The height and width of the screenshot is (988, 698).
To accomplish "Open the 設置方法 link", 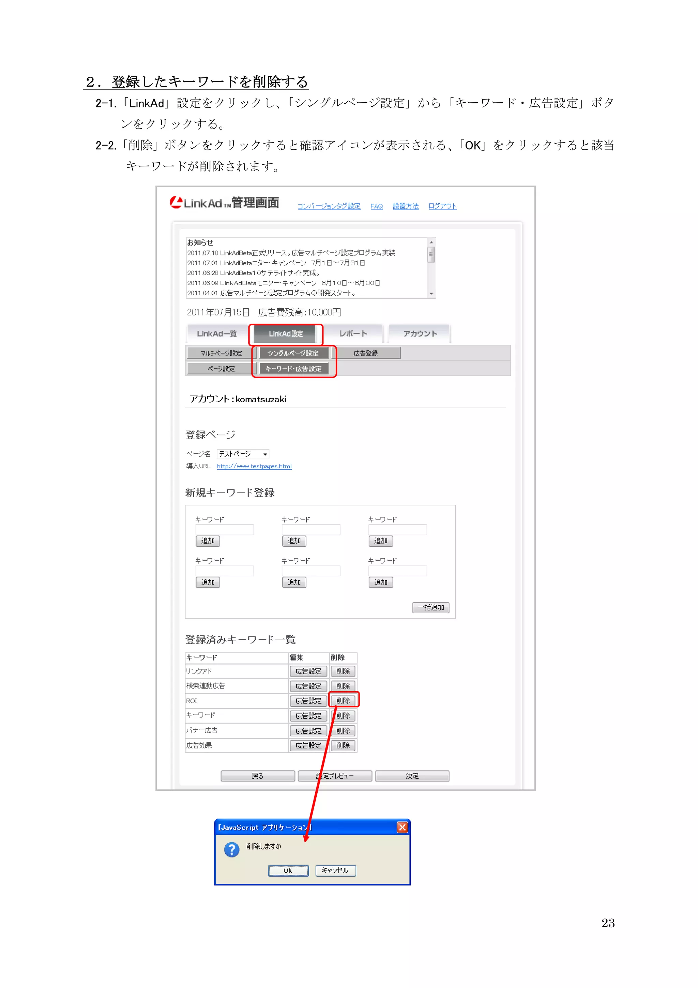I will click(x=406, y=206).
